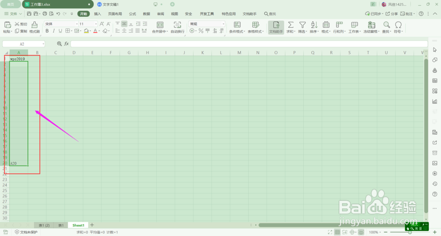The image size is (441, 236).
Task: Open the Filter funnel tool
Action: point(303,25)
